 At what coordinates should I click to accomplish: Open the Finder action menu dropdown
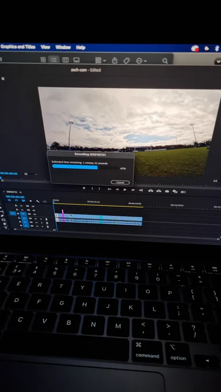[x=141, y=61]
